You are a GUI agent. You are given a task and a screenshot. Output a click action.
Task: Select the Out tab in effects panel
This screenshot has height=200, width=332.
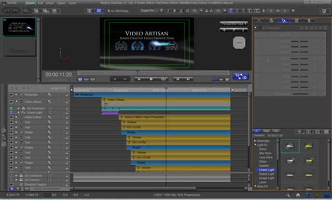pyautogui.click(x=276, y=131)
